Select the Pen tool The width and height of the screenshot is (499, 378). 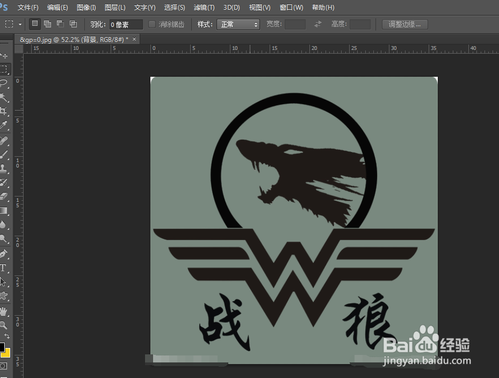click(4, 254)
